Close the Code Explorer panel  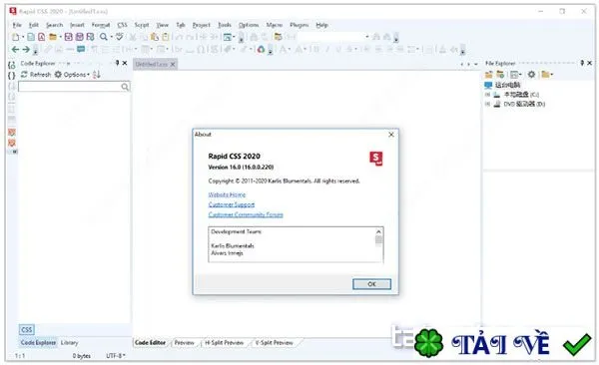pyautogui.click(x=125, y=63)
